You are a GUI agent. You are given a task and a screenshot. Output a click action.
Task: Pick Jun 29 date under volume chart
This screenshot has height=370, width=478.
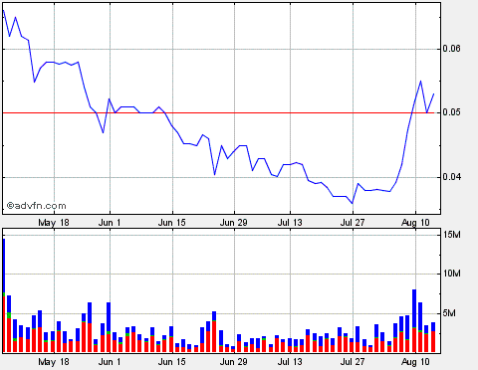234,362
